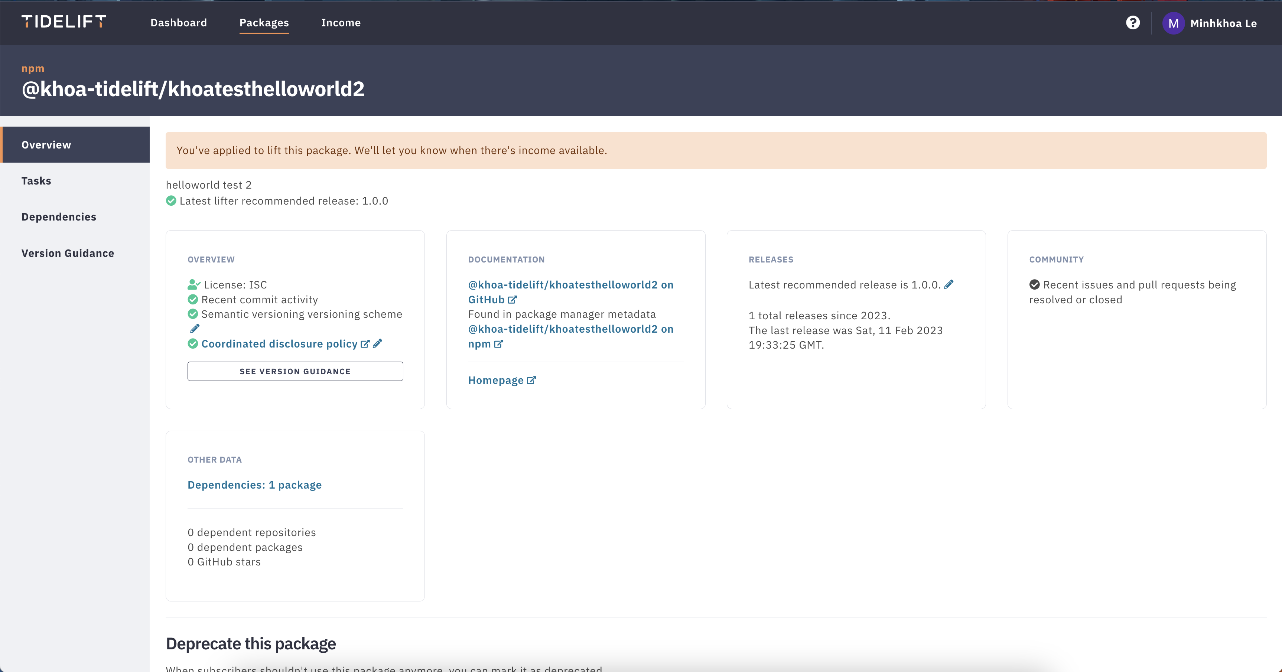Click the 0 GitHub stars text

pos(224,562)
